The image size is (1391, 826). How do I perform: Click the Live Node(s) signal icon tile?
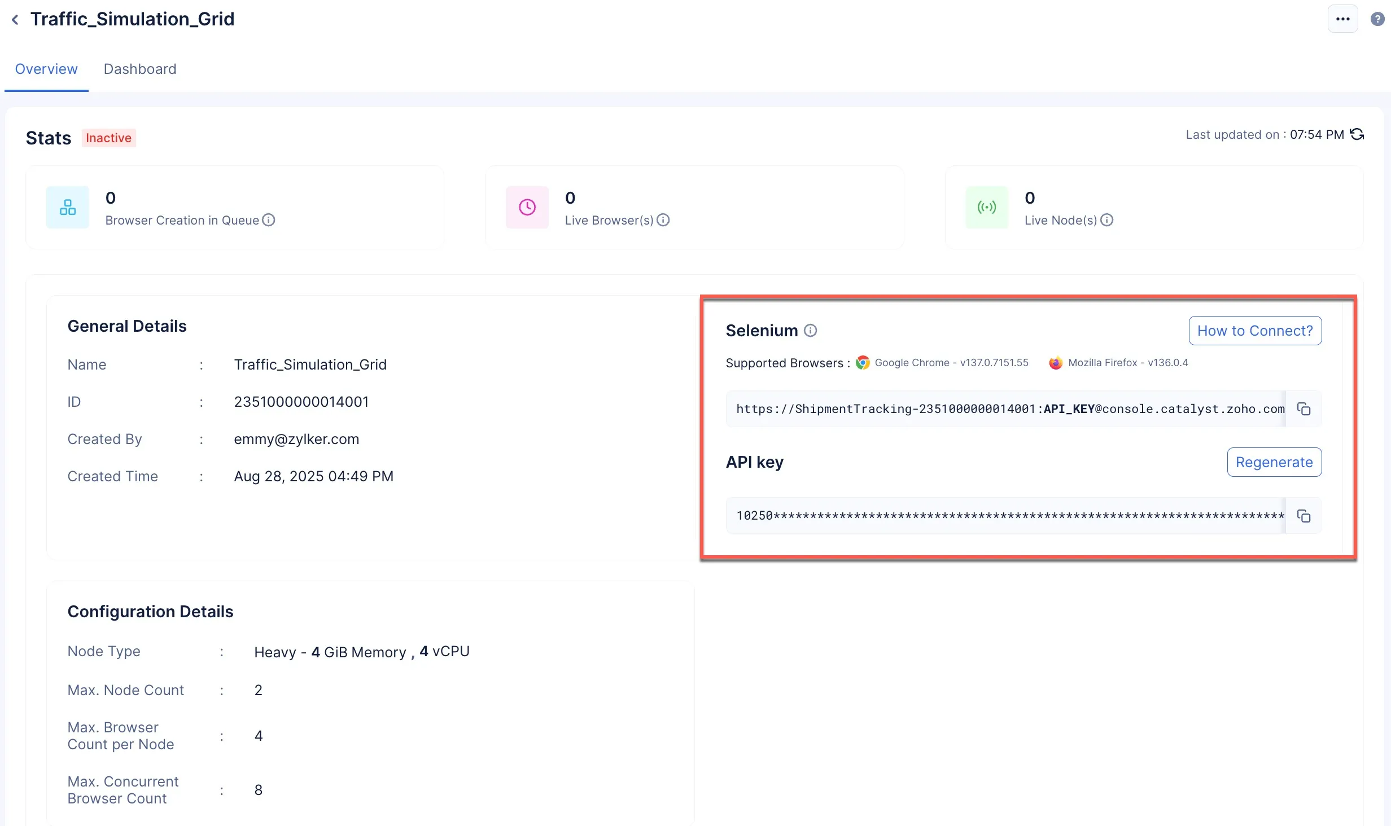click(x=987, y=207)
